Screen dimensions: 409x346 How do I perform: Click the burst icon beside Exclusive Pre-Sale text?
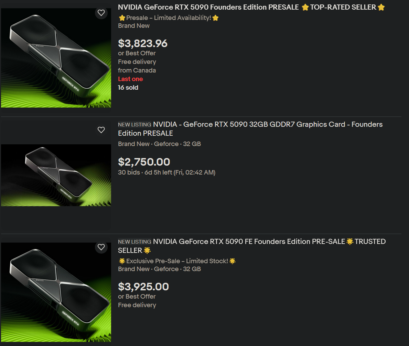pos(122,261)
